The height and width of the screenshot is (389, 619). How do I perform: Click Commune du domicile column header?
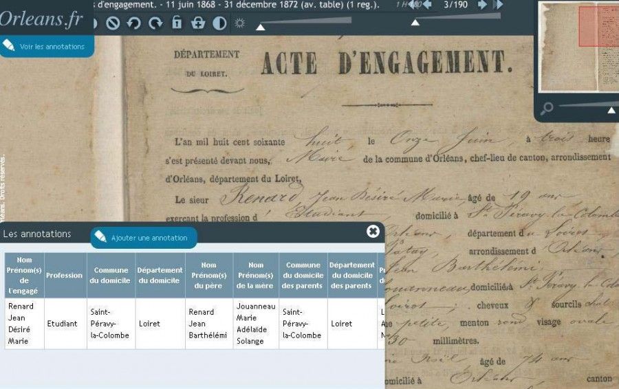111,276
